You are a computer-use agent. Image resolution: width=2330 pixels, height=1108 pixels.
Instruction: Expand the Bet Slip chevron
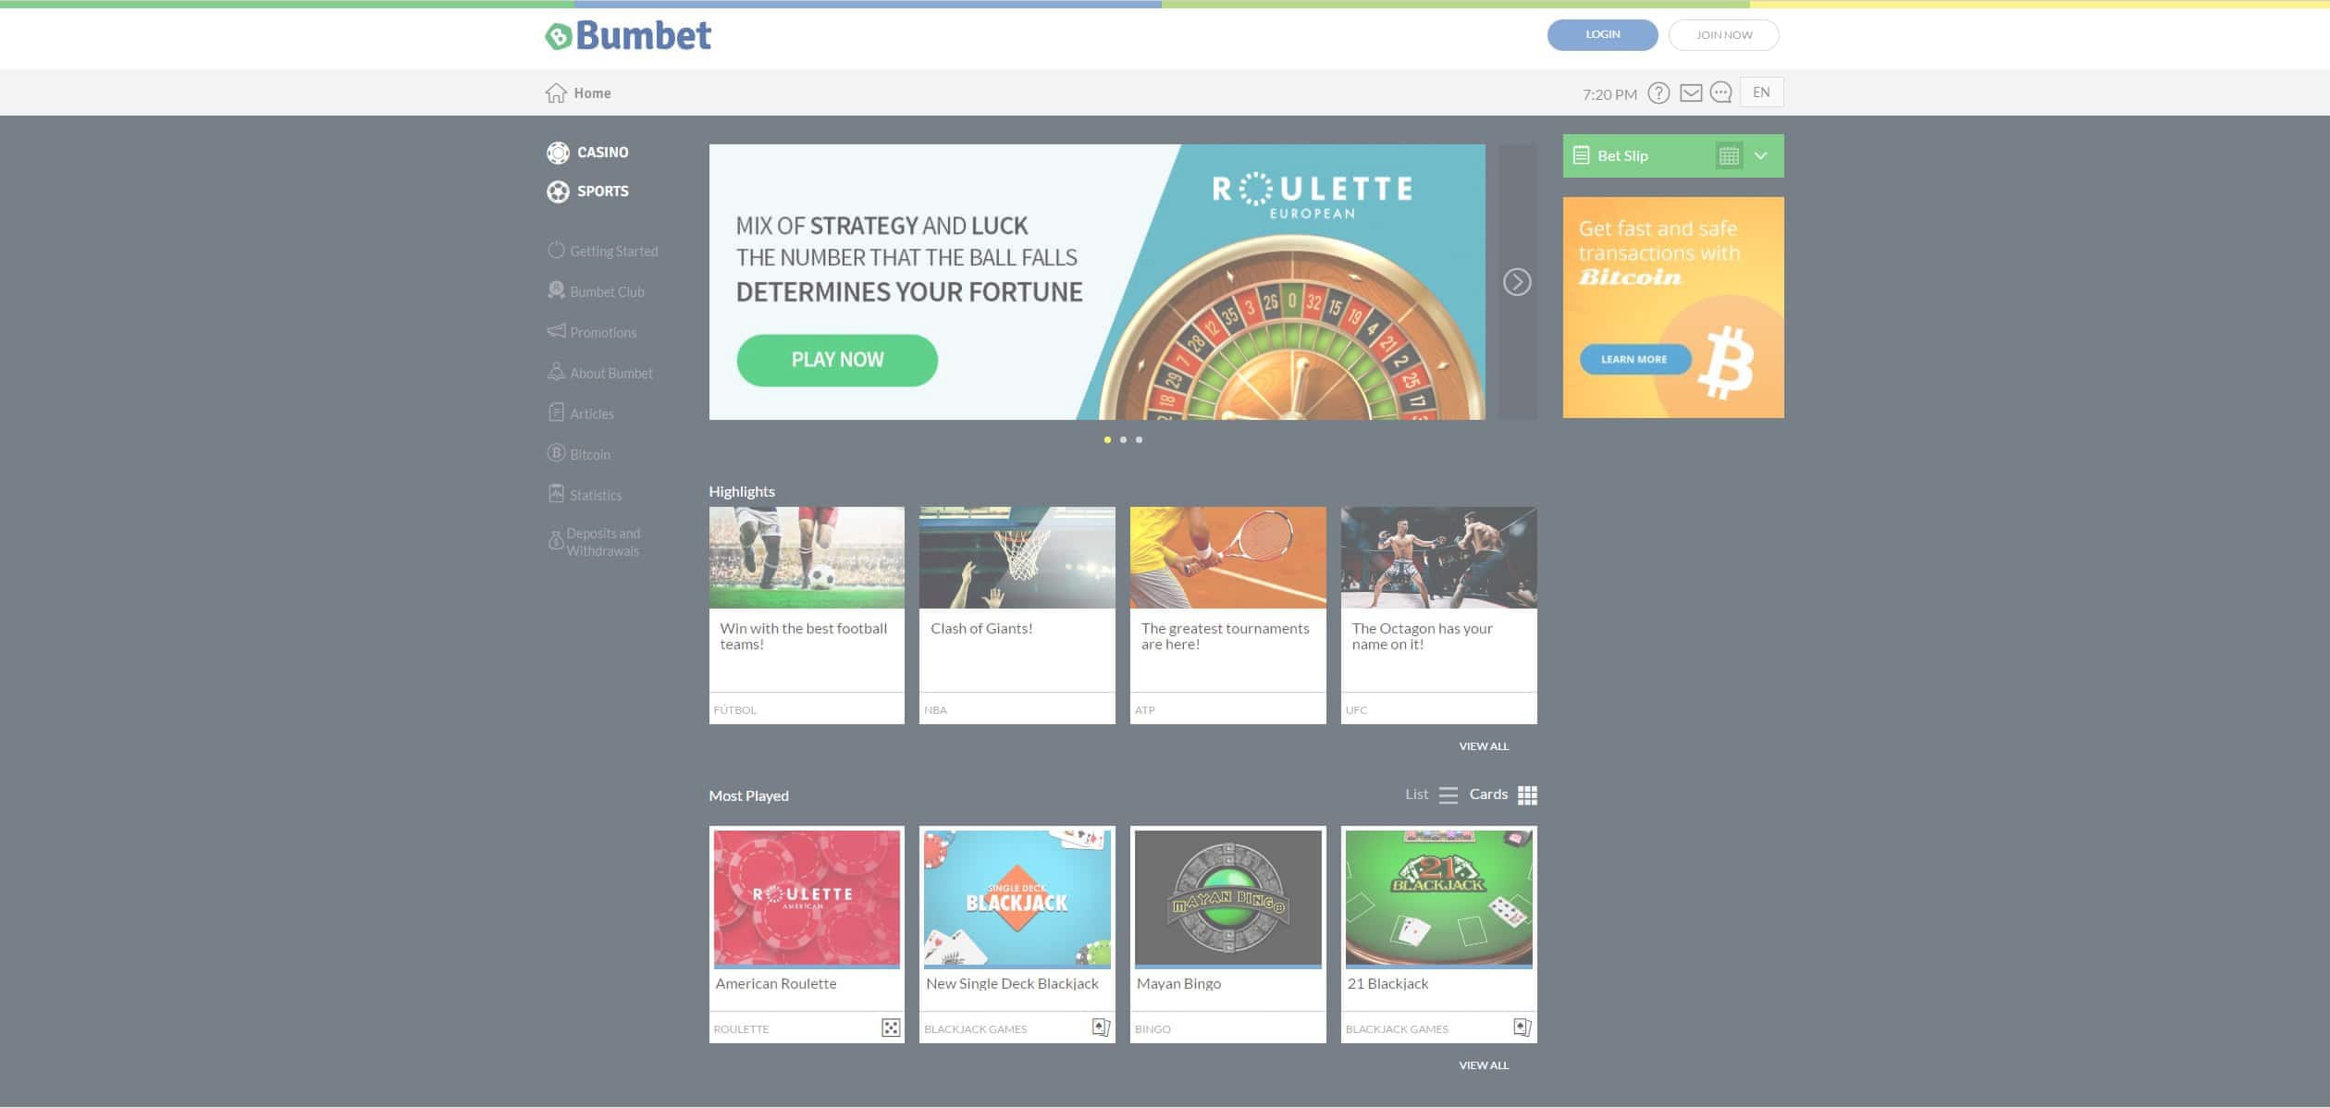(x=1761, y=156)
